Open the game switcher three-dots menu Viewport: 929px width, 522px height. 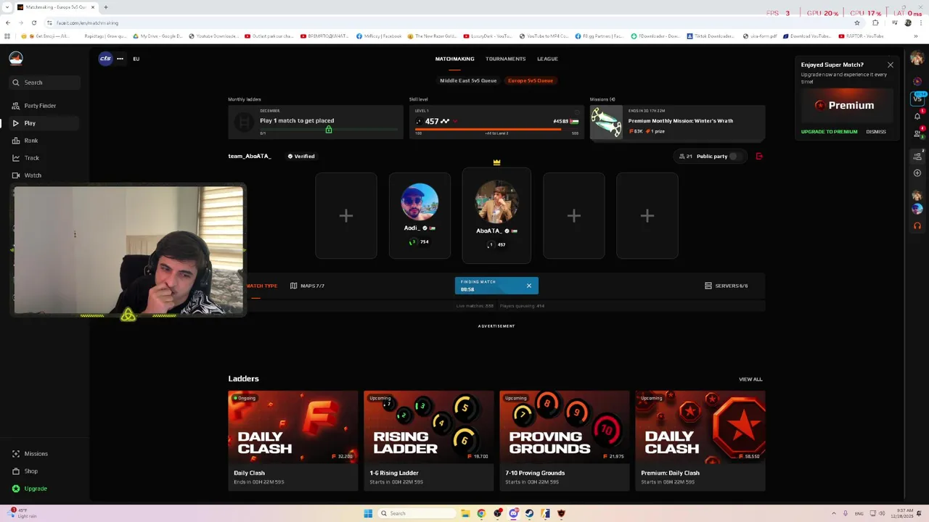tap(120, 59)
